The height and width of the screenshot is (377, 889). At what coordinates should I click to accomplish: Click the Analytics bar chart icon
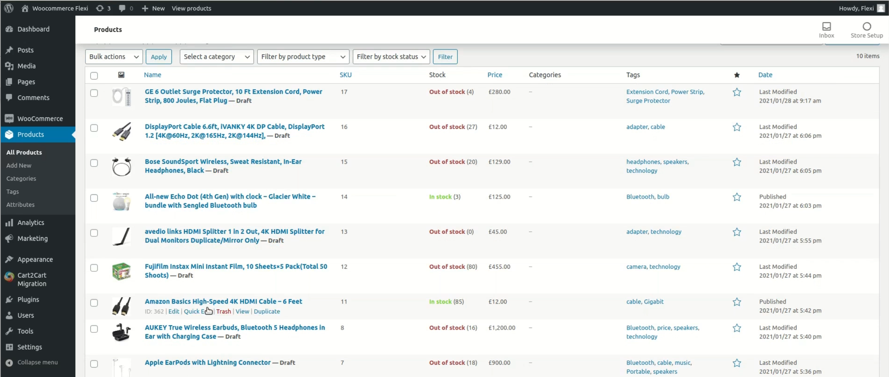point(9,223)
